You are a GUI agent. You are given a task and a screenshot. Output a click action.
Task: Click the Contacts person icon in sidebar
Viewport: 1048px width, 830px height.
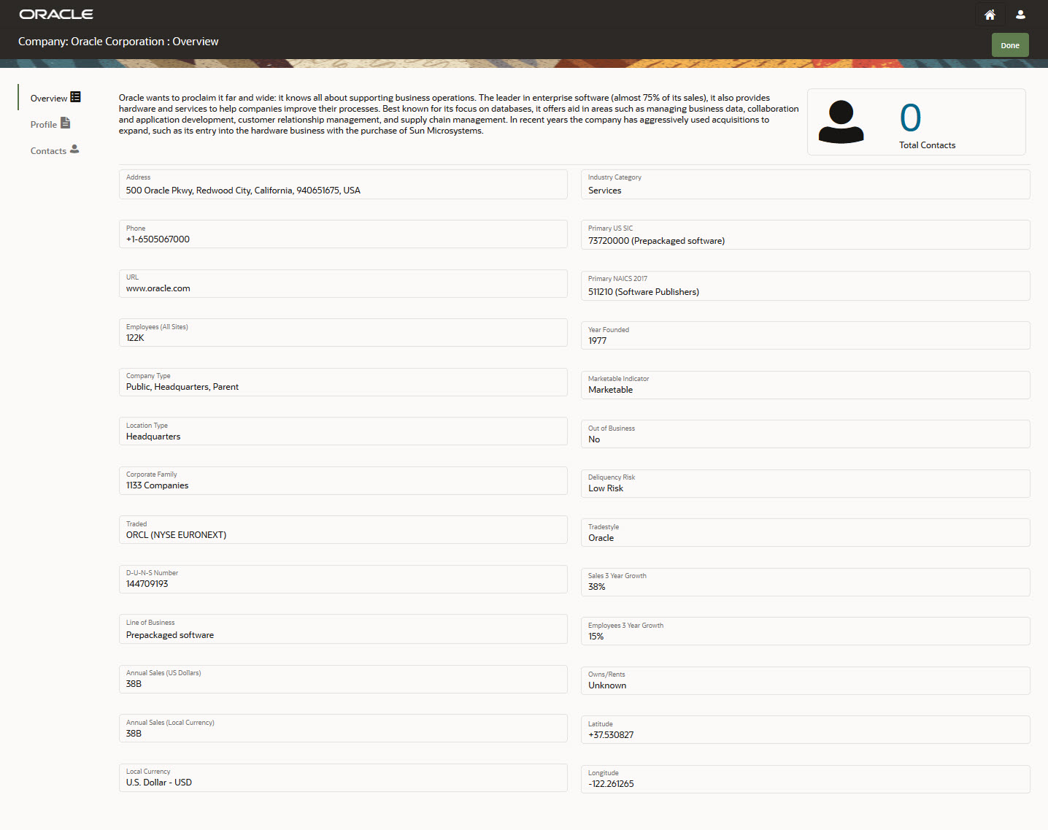[x=74, y=149]
